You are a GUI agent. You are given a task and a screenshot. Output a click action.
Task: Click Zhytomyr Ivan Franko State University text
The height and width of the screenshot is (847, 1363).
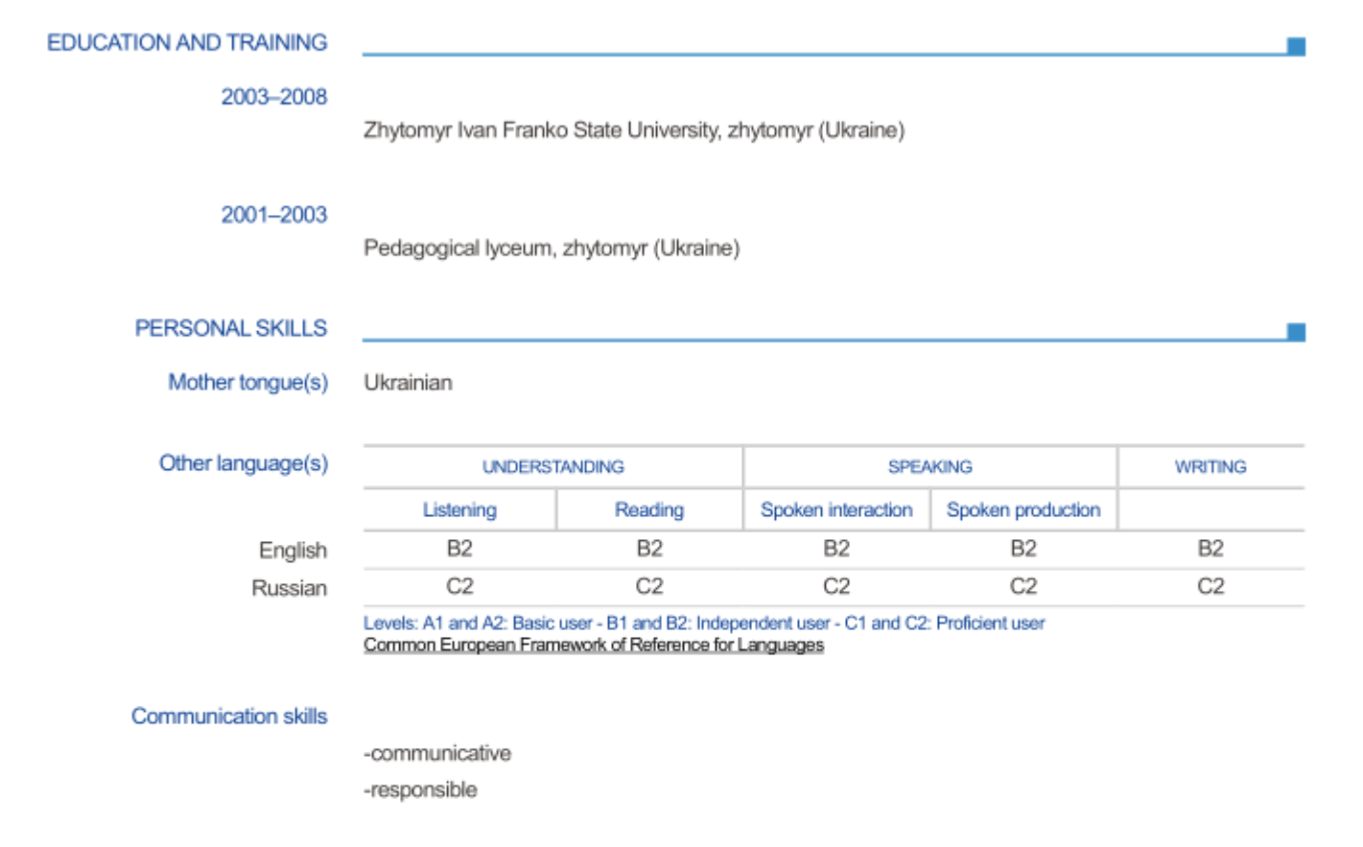pyautogui.click(x=633, y=130)
